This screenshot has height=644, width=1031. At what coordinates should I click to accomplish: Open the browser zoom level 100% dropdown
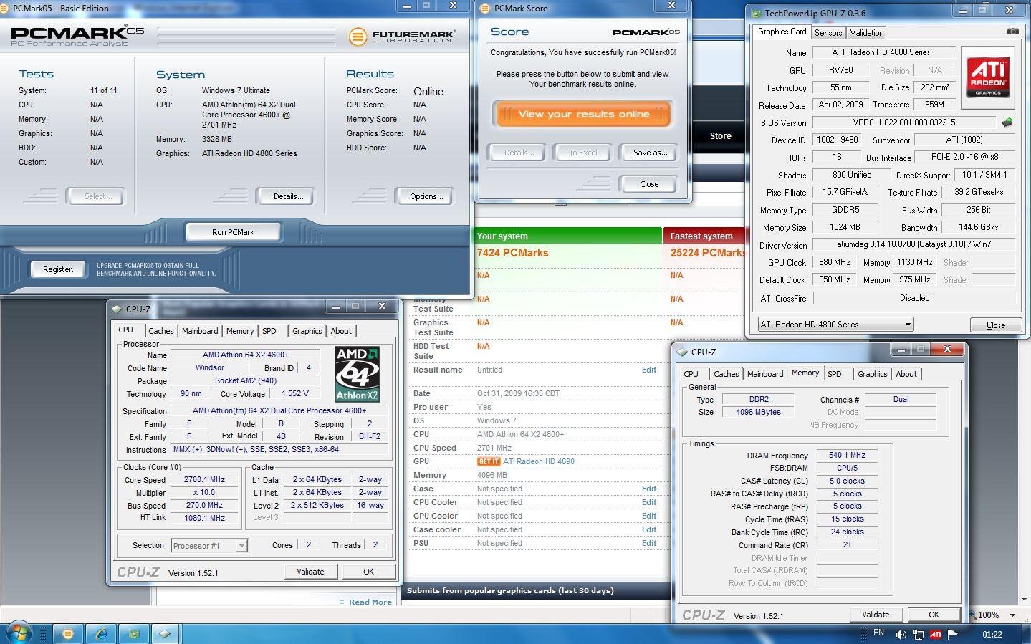click(1012, 615)
